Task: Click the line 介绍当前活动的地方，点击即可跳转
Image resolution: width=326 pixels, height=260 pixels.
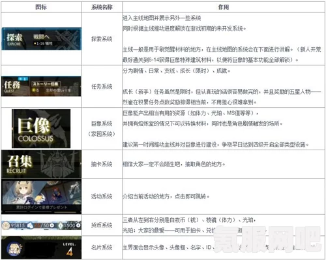Action: (x=166, y=197)
